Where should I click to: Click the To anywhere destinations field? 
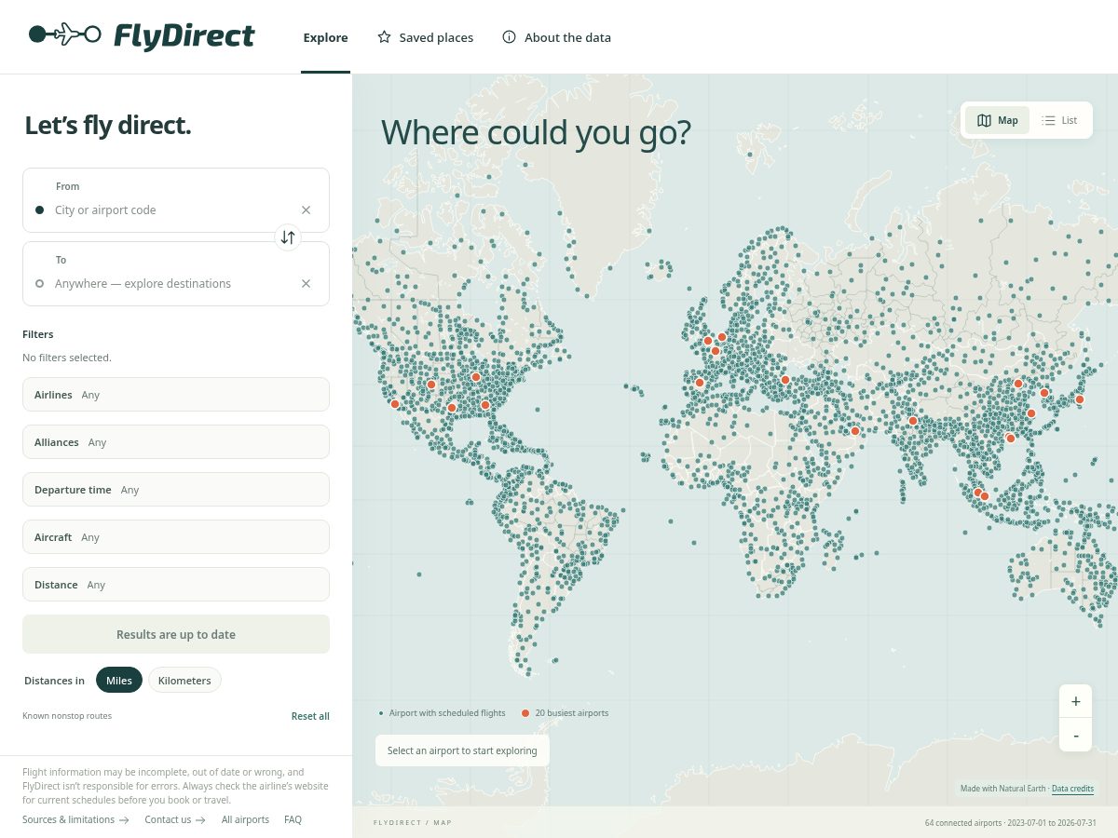pos(176,274)
